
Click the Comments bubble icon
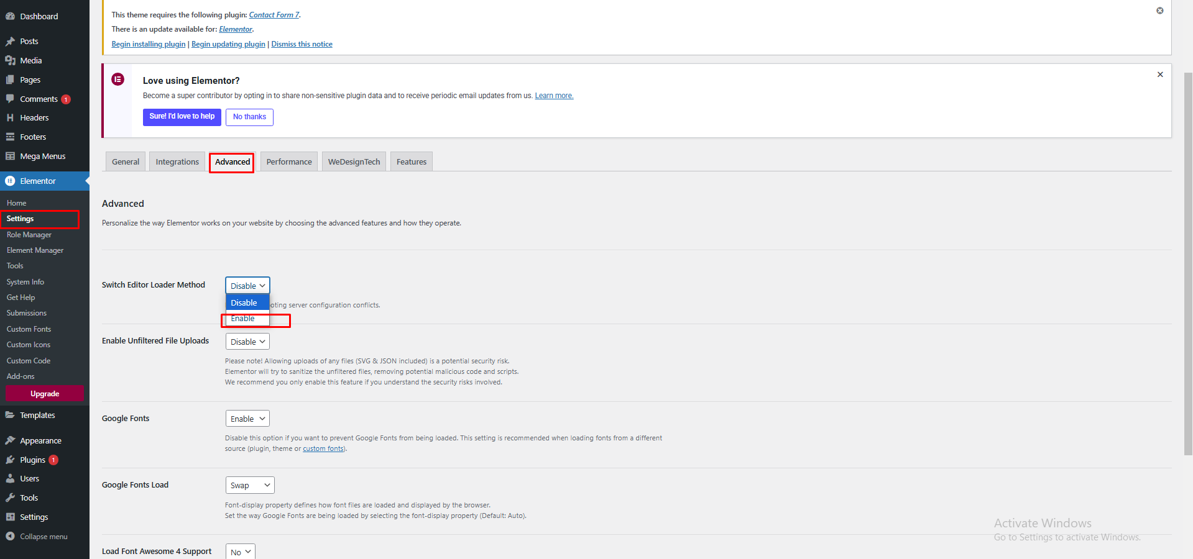coord(10,99)
